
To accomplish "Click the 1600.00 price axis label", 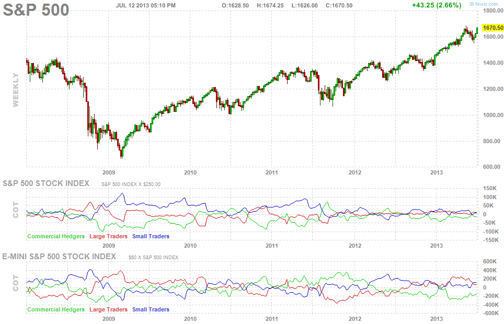I will click(x=493, y=37).
